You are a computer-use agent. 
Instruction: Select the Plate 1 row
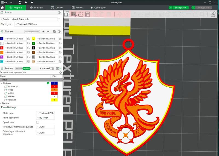click(31, 80)
